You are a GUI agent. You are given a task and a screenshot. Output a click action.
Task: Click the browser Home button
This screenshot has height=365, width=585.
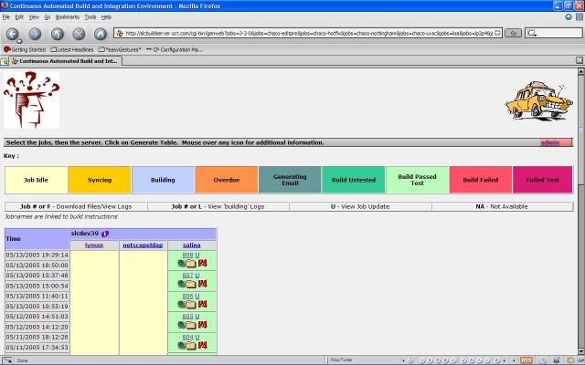pos(101,33)
